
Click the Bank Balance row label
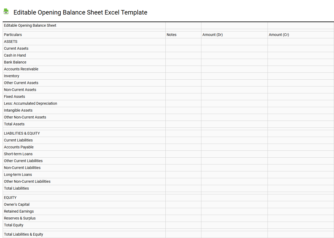pos(15,62)
